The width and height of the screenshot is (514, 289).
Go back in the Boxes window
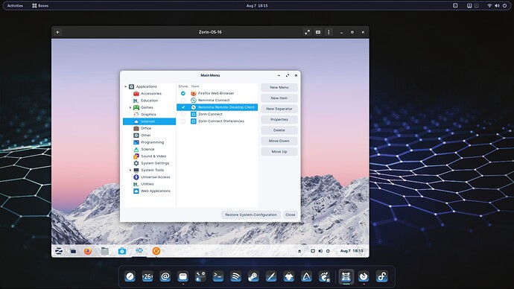[58, 32]
